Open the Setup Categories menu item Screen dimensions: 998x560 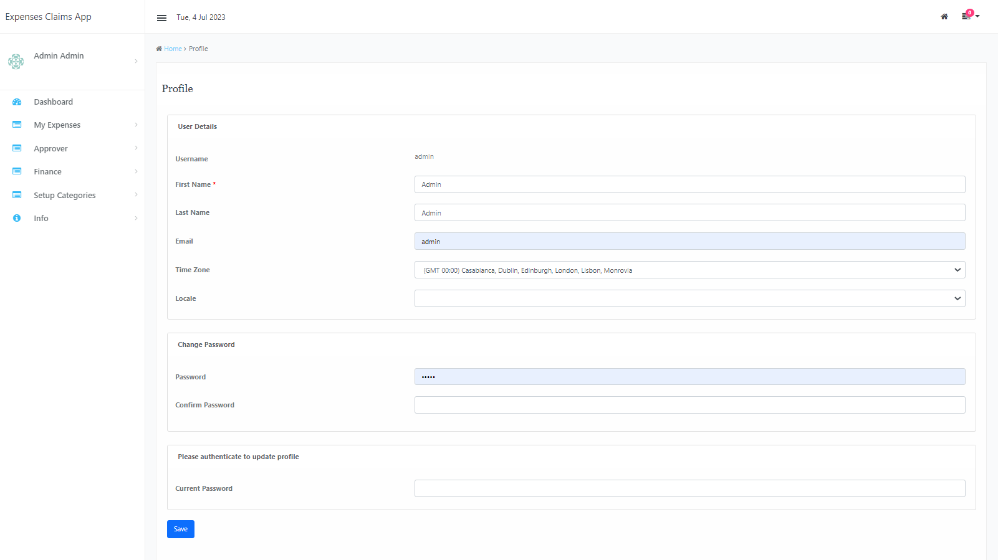point(65,196)
